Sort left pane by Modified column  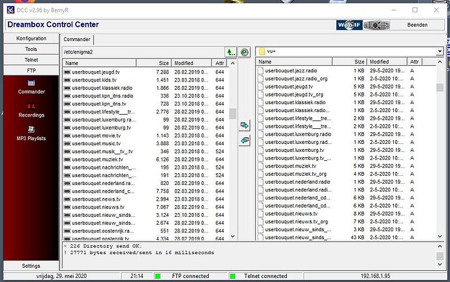tap(192, 63)
